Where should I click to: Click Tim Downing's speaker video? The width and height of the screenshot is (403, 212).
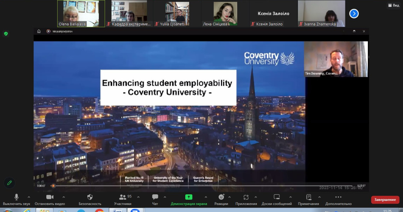[336, 59]
